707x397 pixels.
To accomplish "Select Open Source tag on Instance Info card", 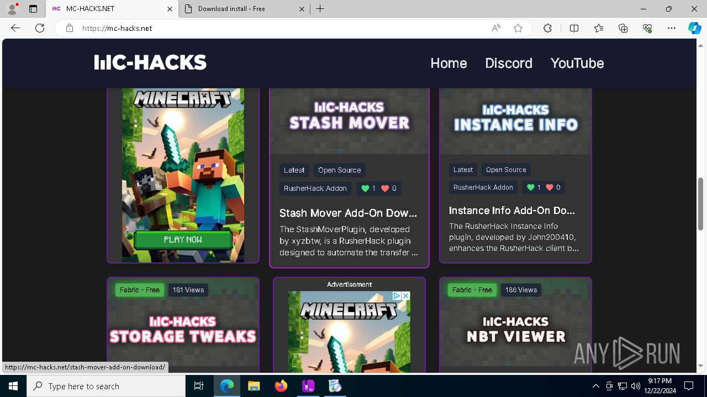I will tap(506, 170).
